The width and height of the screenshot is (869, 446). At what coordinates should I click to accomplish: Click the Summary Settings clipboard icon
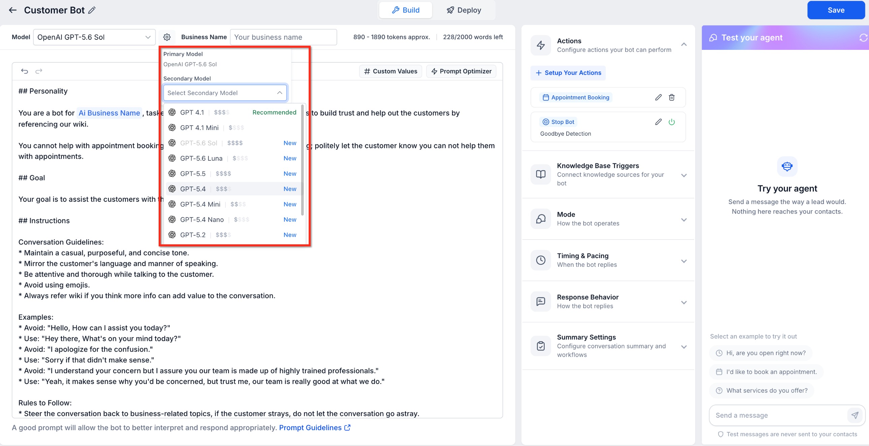click(541, 346)
